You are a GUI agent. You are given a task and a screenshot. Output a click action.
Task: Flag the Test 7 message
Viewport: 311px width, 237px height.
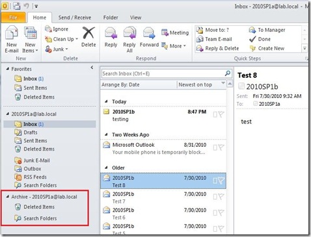221,197
